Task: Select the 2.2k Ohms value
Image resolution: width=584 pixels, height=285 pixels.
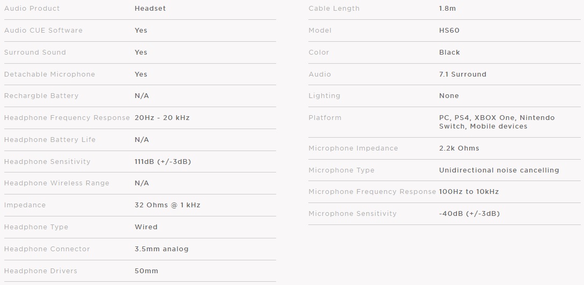Action: pos(459,148)
